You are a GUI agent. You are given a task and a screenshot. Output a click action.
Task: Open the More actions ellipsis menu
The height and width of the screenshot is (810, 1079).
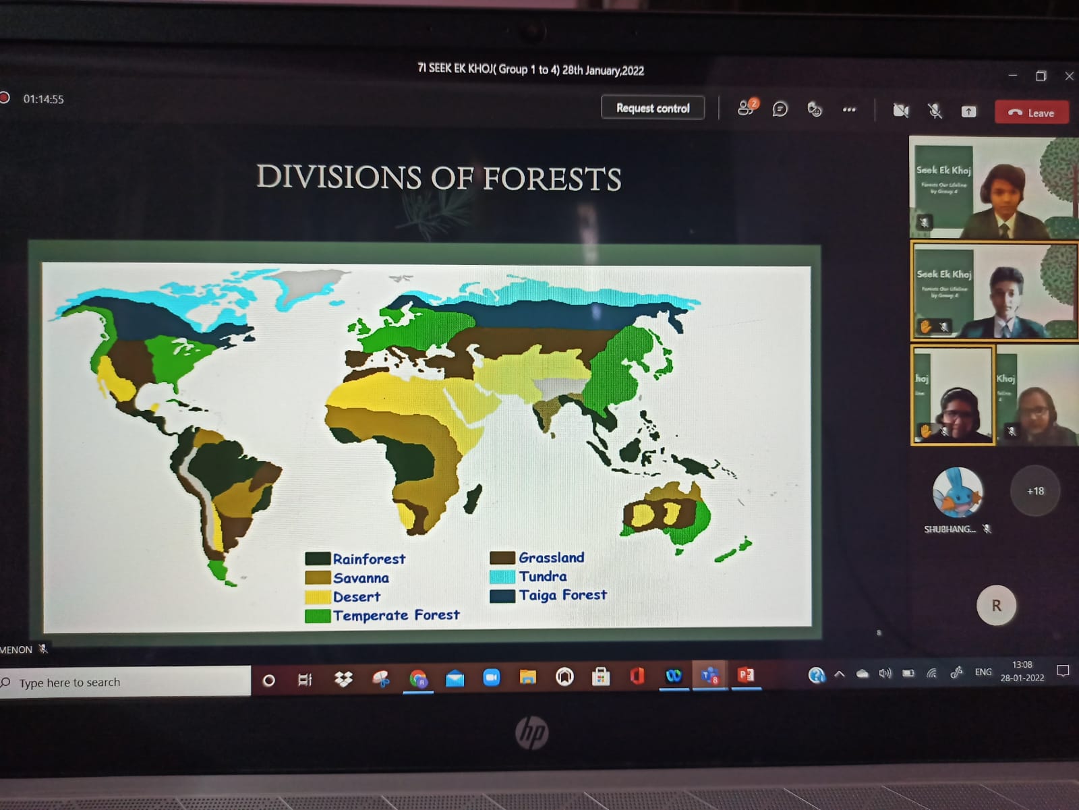point(849,109)
